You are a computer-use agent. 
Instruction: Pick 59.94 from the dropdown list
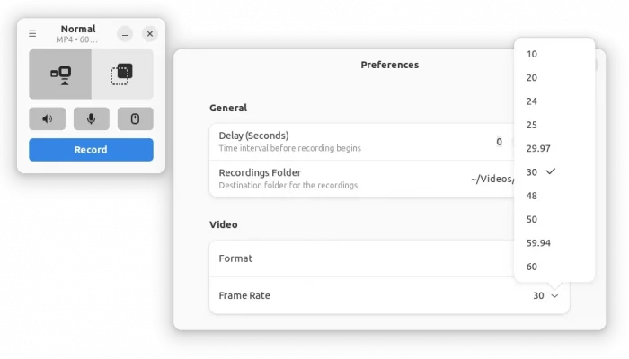coord(539,242)
